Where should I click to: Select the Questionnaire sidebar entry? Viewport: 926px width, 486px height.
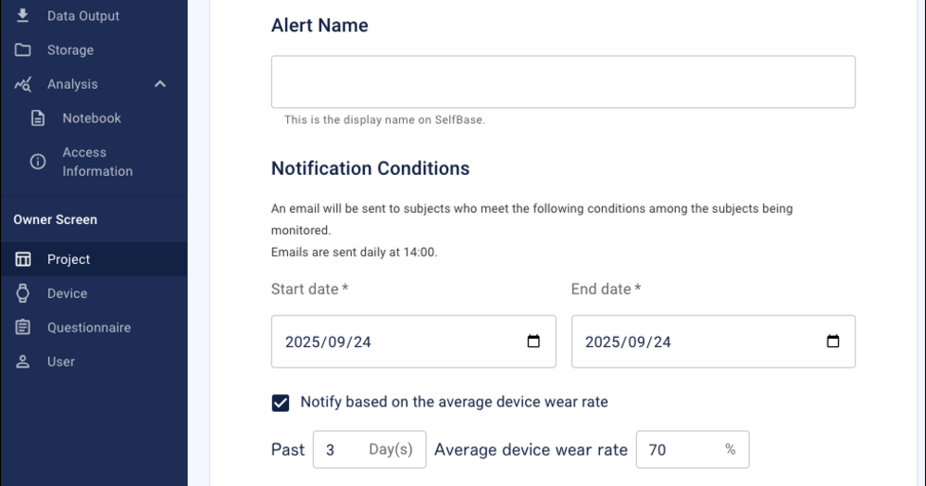[89, 328]
